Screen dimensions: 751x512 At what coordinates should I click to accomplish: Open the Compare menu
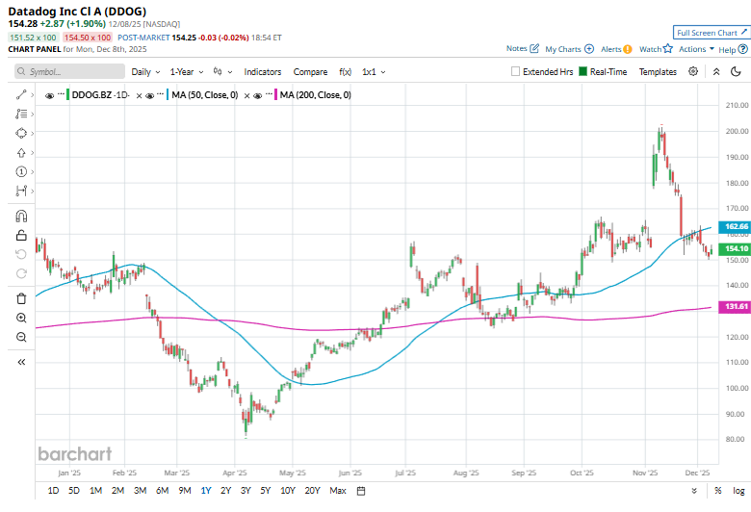(310, 71)
